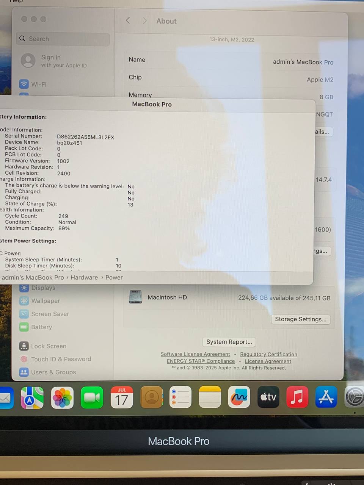Click the Macintosh HD disk icon

click(x=135, y=297)
